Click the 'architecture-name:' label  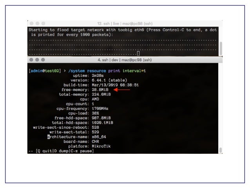[69, 137]
